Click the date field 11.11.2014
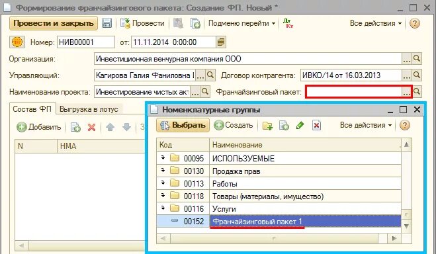 click(x=173, y=42)
